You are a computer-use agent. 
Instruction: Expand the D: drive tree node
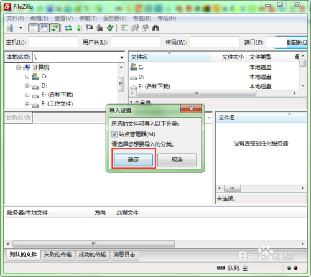pos(27,86)
